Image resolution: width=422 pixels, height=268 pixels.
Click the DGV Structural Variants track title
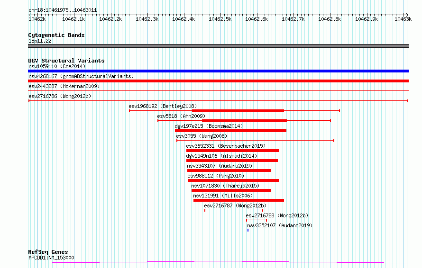point(66,61)
